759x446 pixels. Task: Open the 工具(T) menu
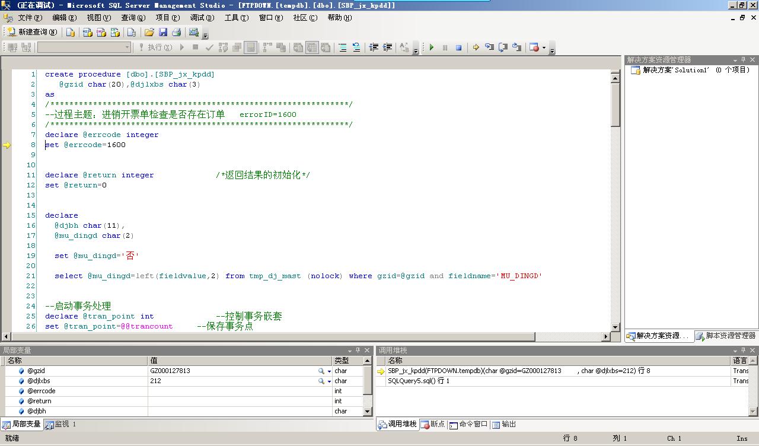pos(236,18)
